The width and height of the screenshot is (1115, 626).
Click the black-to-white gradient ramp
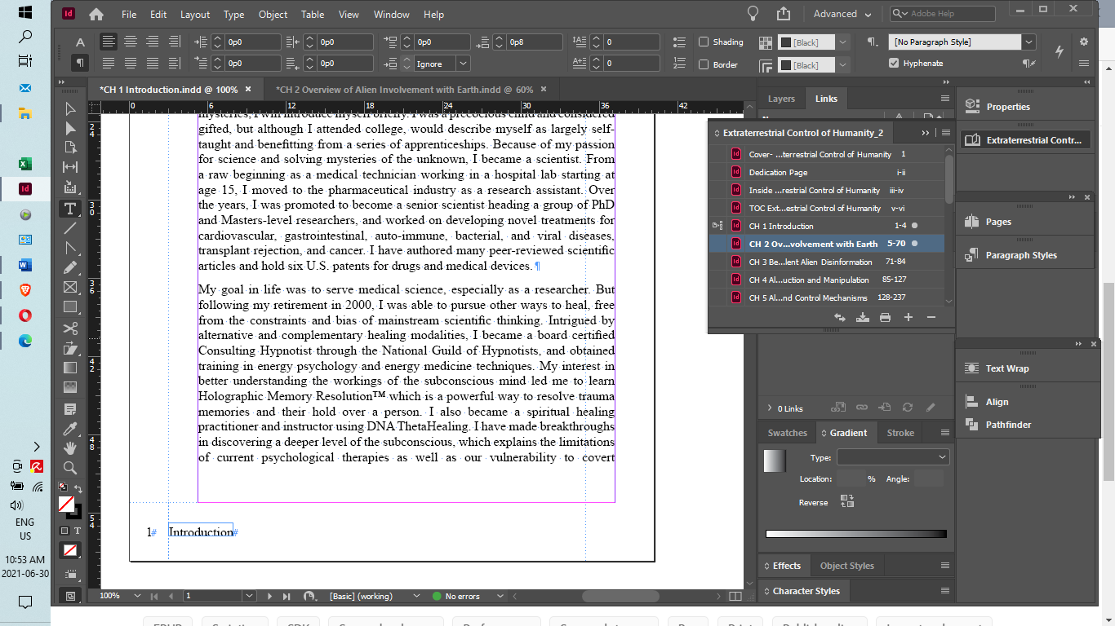tap(855, 532)
